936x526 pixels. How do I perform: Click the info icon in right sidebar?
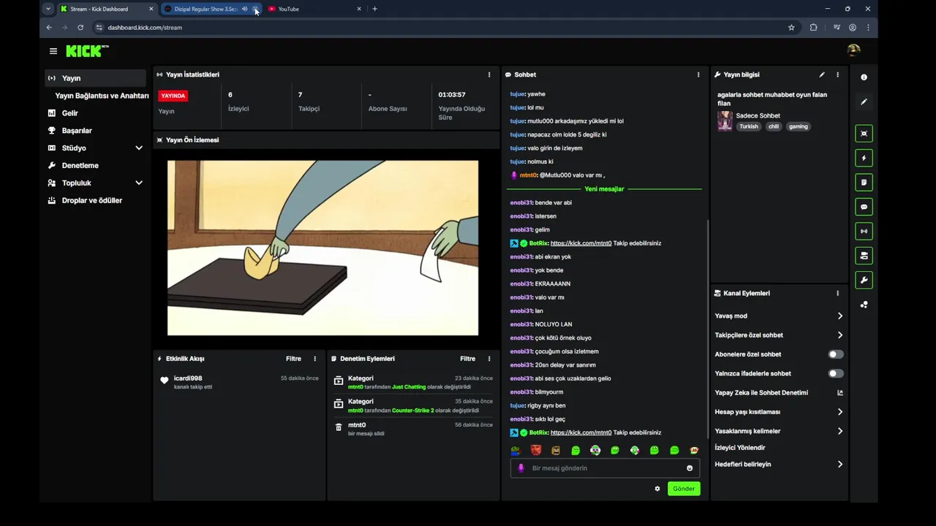tap(864, 77)
